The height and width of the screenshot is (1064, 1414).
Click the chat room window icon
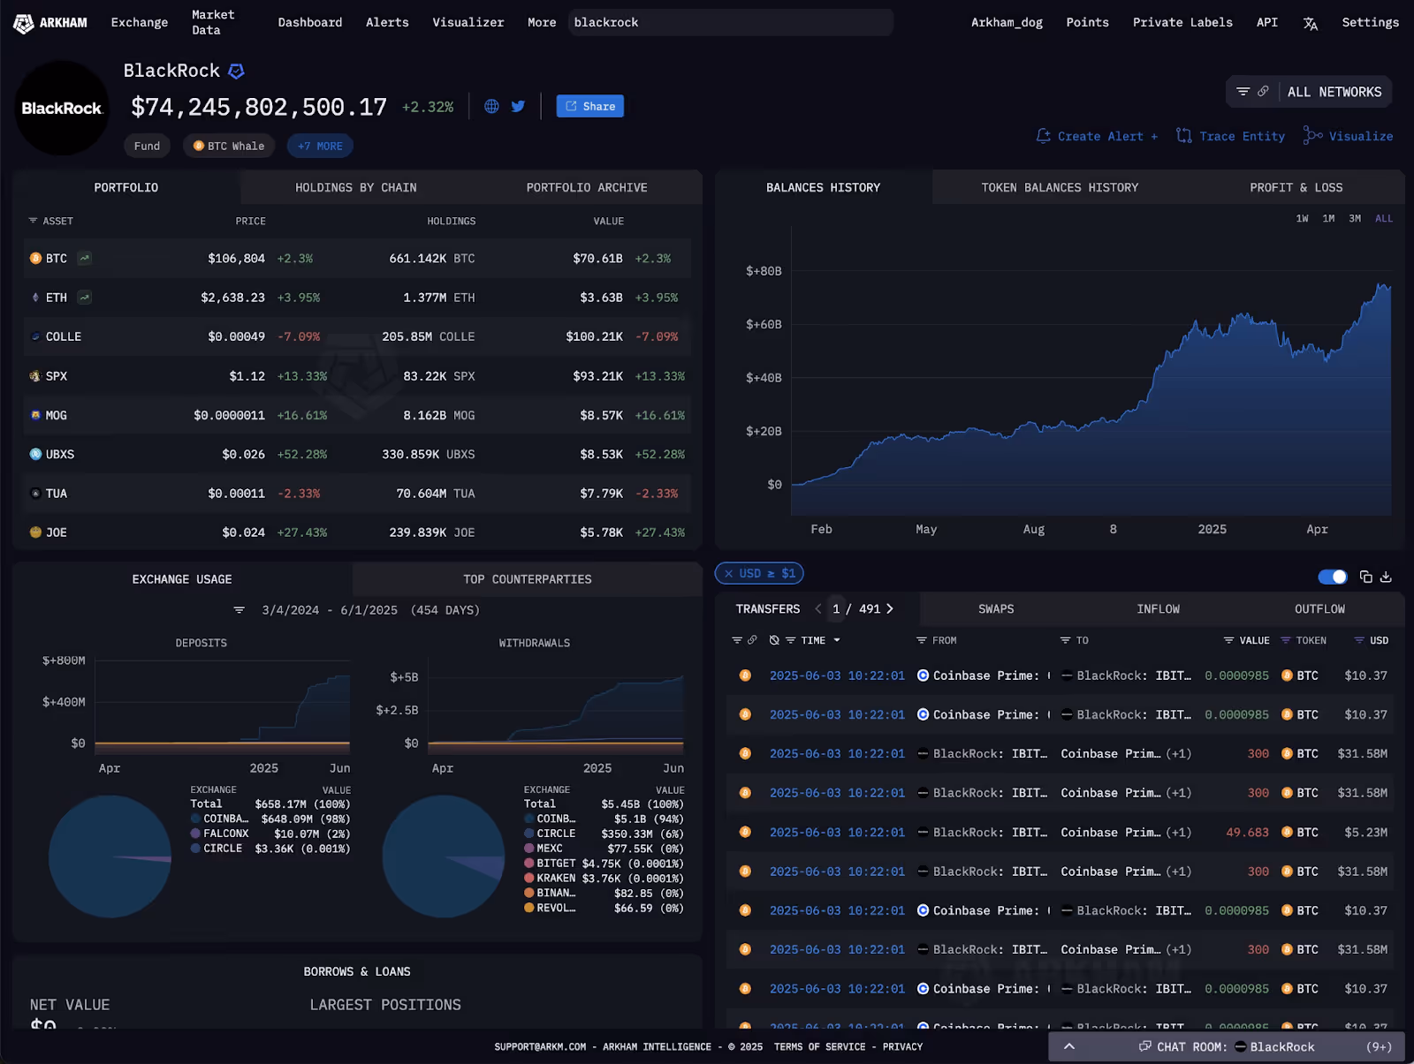(x=1144, y=1046)
